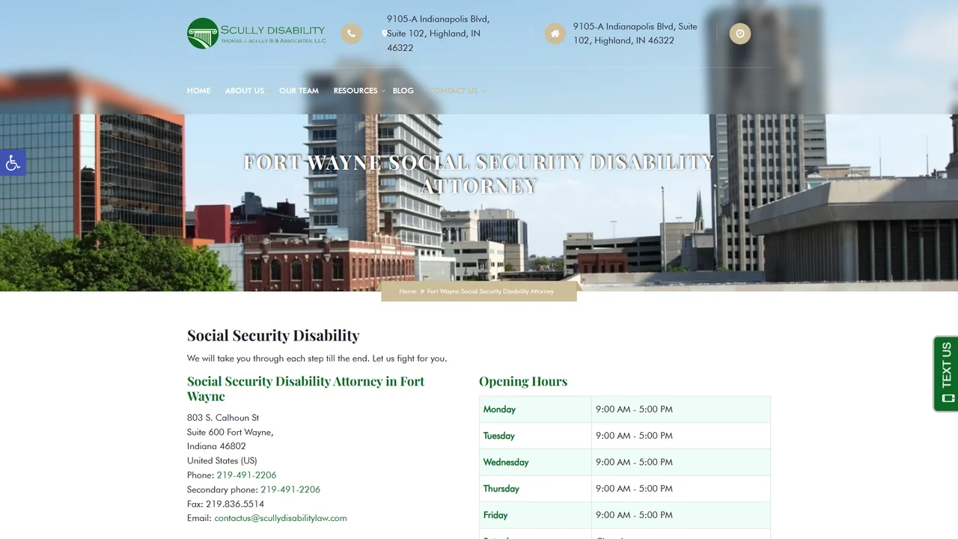Call the primary phone 219-491-2206 link

click(246, 475)
